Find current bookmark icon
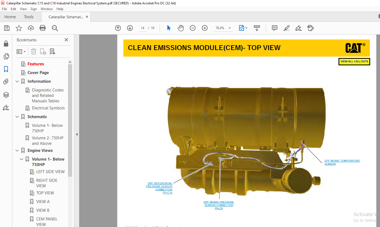This screenshot has height=227, width=380. 52,51
